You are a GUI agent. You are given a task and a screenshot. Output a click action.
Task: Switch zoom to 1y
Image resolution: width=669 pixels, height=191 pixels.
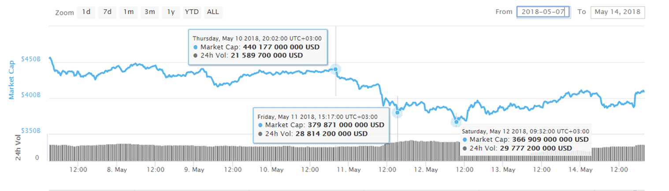(171, 12)
